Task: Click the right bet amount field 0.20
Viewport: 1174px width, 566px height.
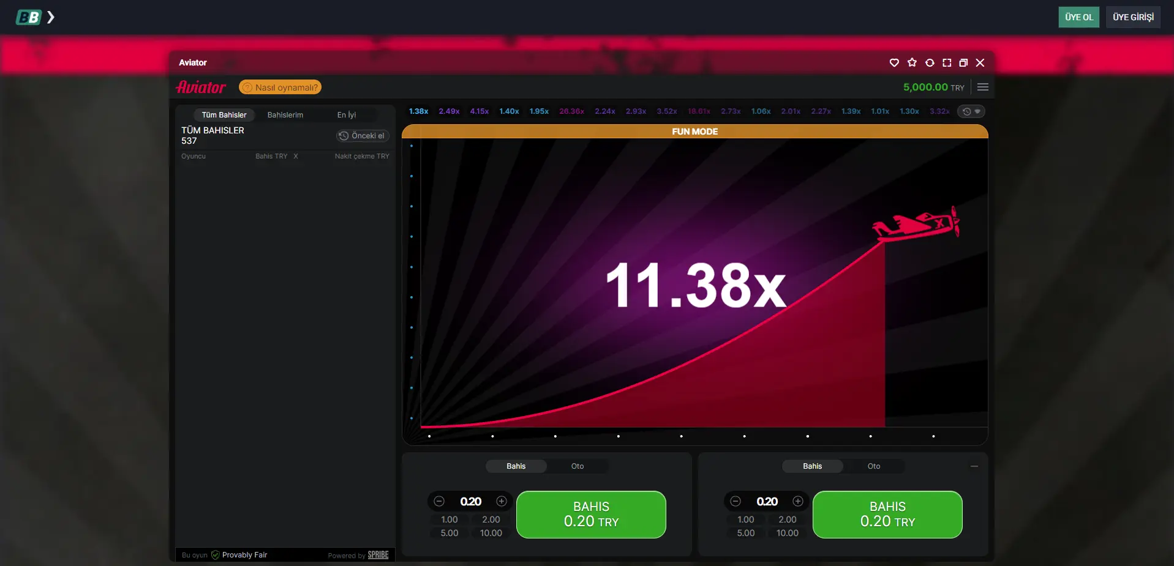Action: [767, 502]
